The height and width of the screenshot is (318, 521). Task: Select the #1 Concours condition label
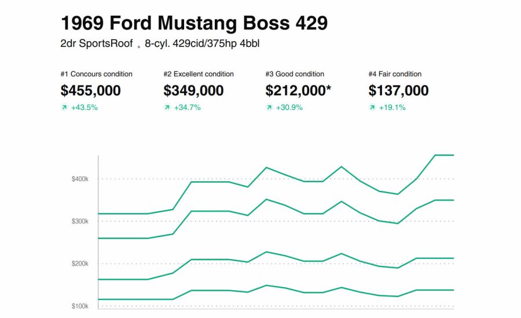(96, 74)
